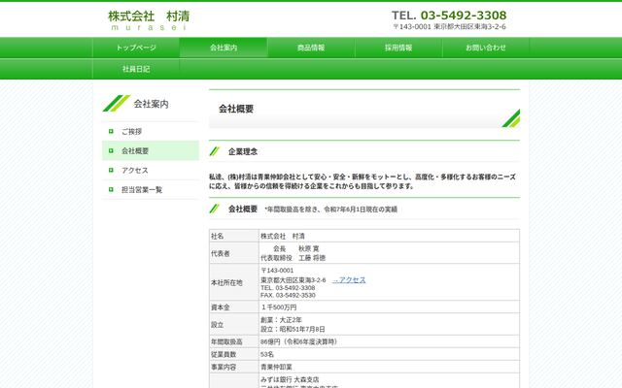The width and height of the screenshot is (622, 388).
Task: Click the 会長 秋原 寛 line
Action: pos(295,248)
